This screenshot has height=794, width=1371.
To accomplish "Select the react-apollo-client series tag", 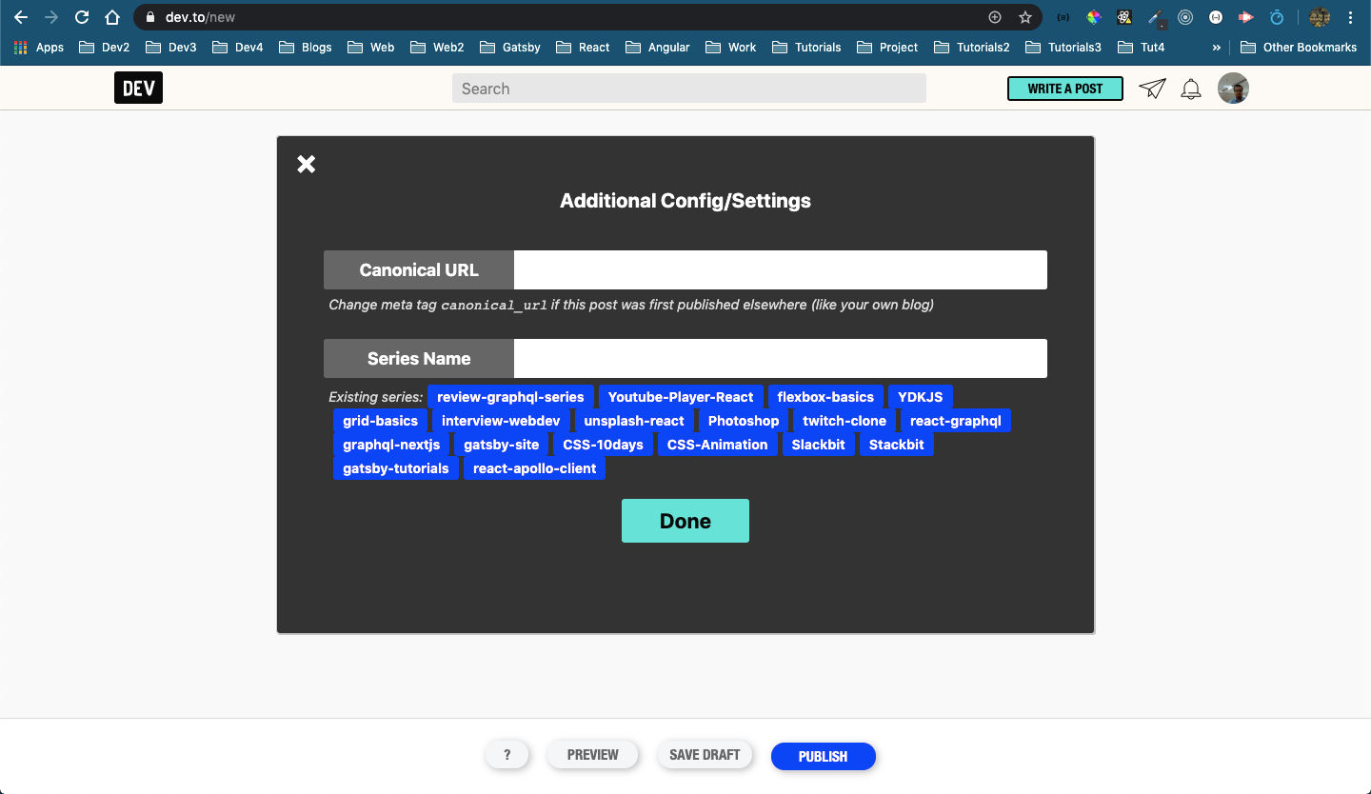I will click(x=535, y=468).
